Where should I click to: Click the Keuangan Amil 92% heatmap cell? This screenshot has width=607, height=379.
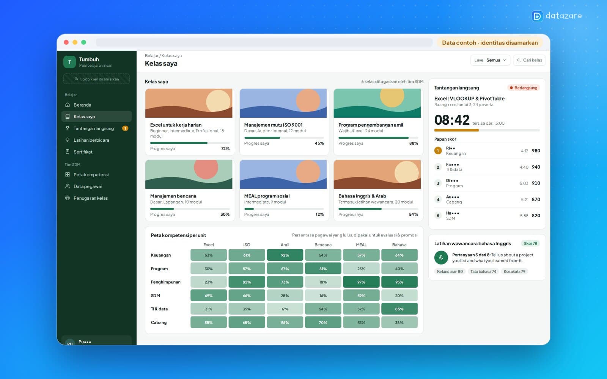(285, 255)
